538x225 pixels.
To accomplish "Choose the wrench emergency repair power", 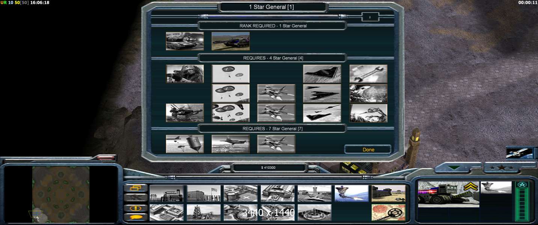I will tap(368, 74).
